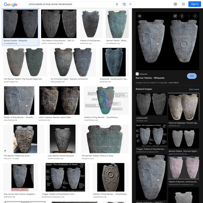Open related 'Narmer Palette - Discover Egypt' image
The height and width of the screenshot is (203, 203).
click(183, 138)
